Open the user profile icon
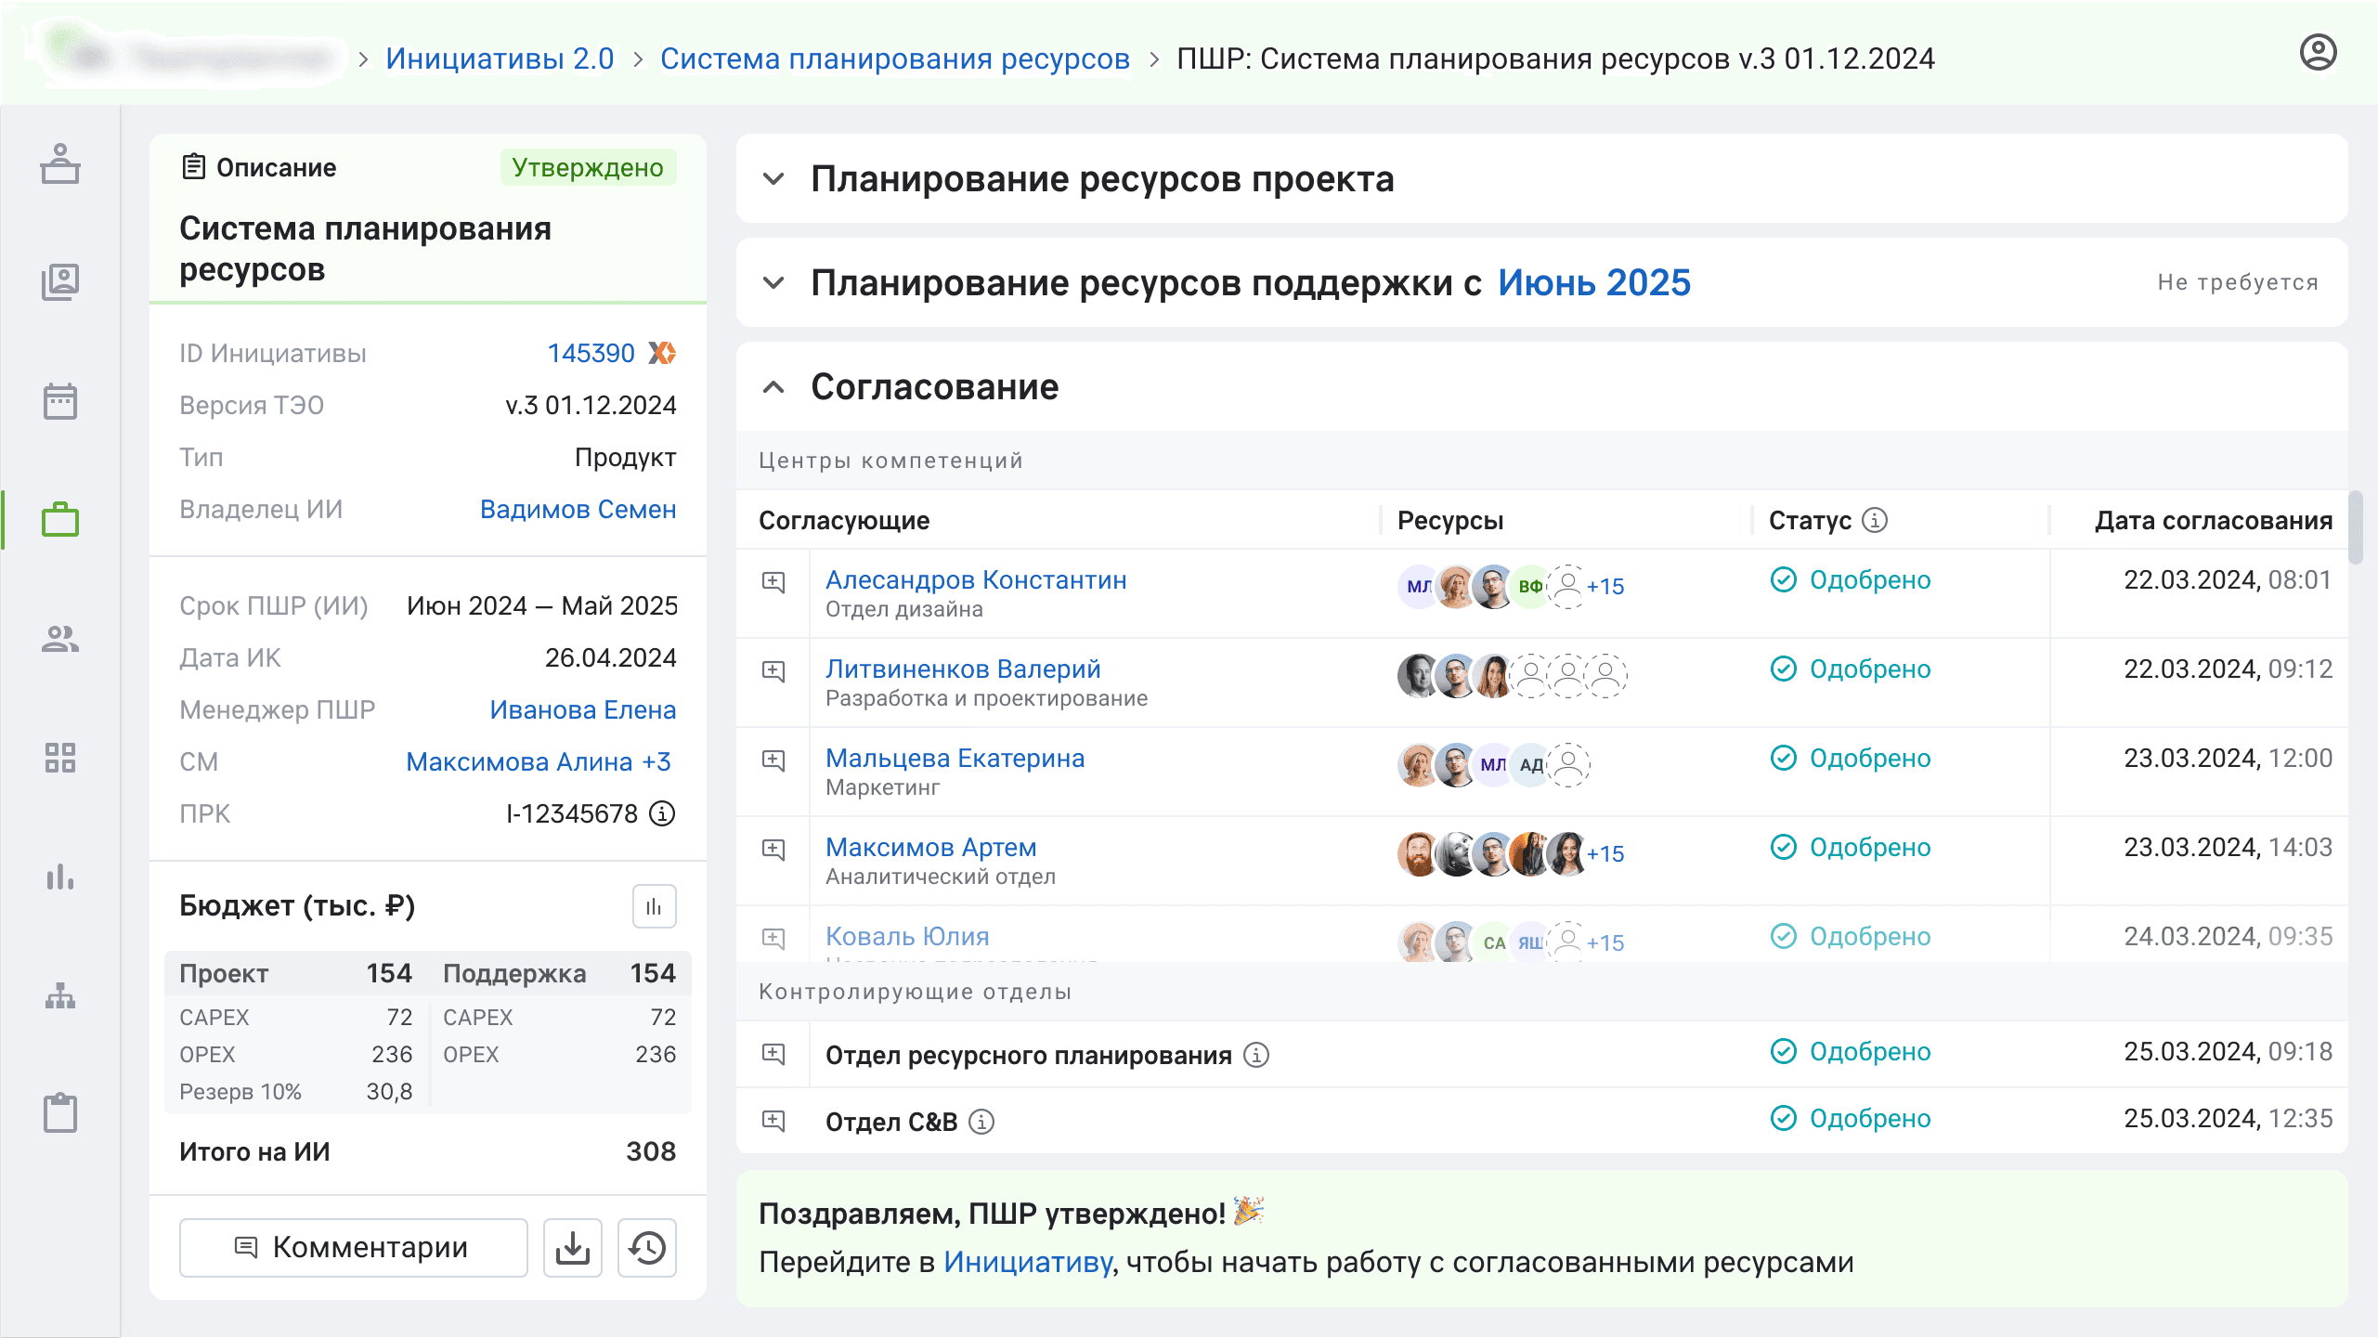The height and width of the screenshot is (1338, 2378). [2318, 53]
